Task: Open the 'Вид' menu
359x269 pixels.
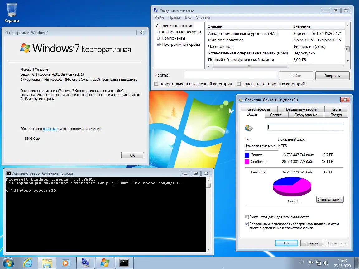Action: click(x=188, y=17)
